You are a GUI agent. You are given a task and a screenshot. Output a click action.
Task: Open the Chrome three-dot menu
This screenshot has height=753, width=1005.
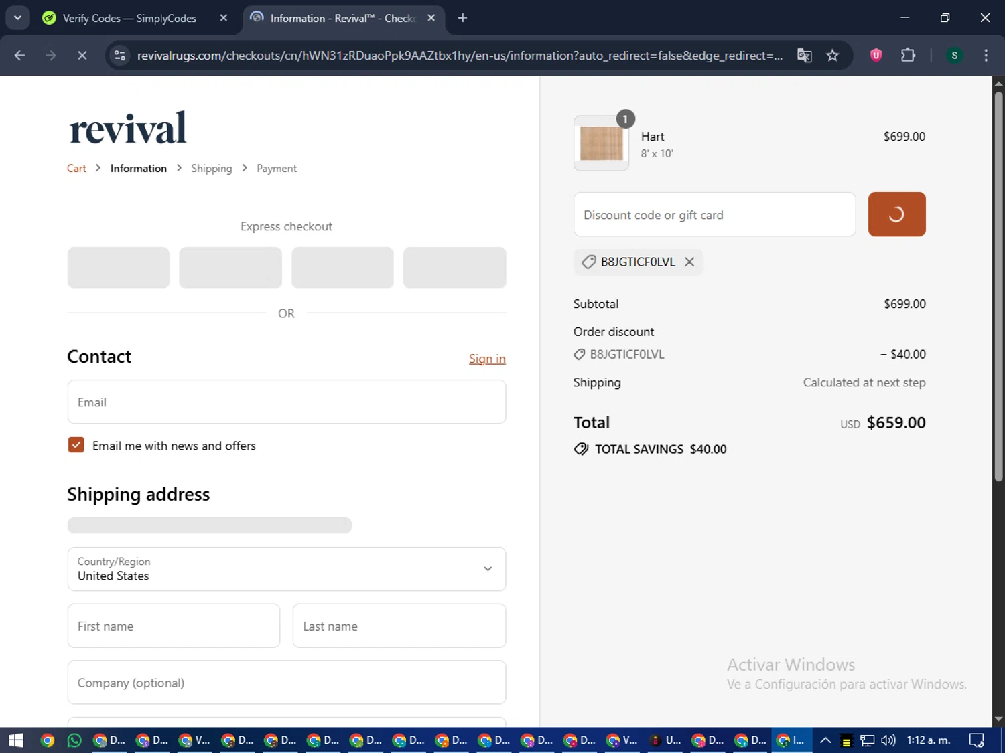tap(986, 55)
